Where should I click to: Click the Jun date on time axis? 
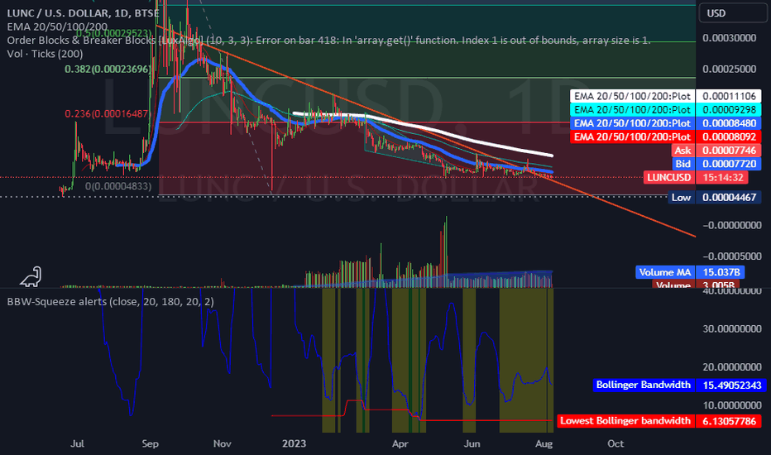pyautogui.click(x=472, y=443)
